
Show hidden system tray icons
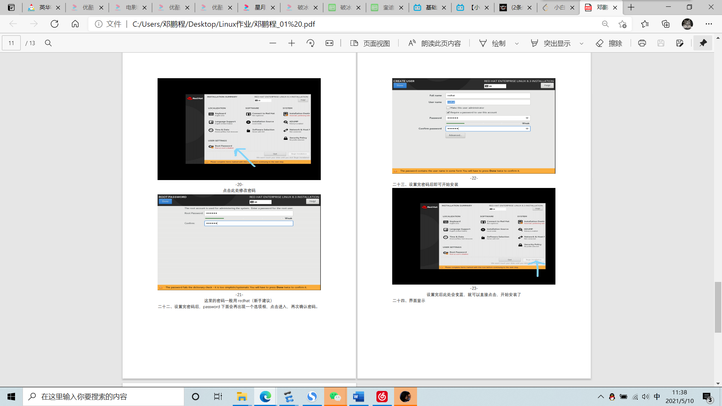[601, 397]
